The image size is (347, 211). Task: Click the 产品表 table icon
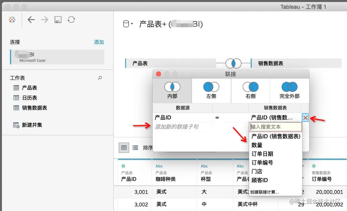[x=16, y=88]
